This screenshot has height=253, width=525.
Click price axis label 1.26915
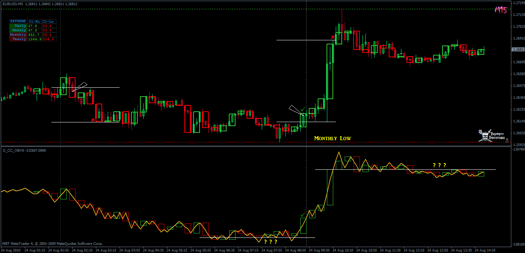pyautogui.click(x=519, y=38)
